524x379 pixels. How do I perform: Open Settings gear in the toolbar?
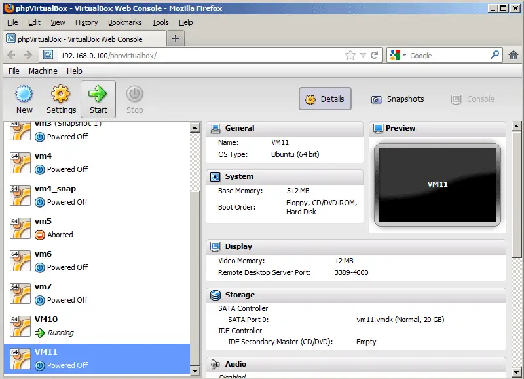(x=61, y=93)
